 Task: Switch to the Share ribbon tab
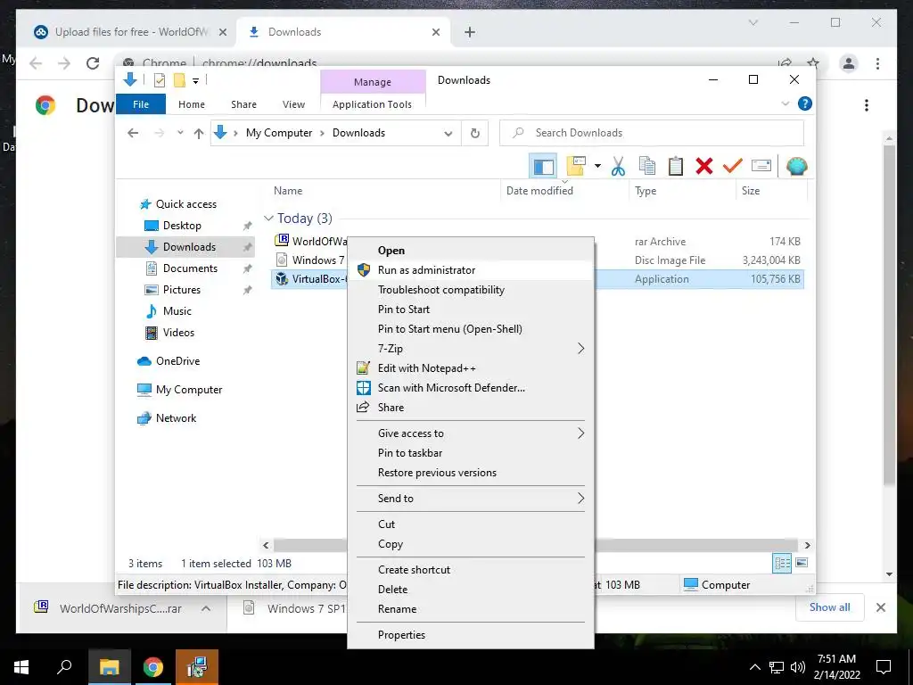point(243,104)
